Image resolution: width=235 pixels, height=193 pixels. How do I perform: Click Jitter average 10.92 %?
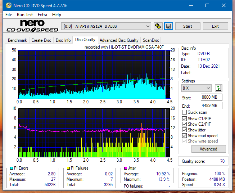163,174
